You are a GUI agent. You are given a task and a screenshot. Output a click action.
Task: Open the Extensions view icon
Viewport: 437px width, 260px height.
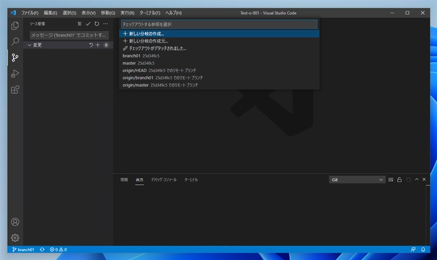tap(15, 89)
